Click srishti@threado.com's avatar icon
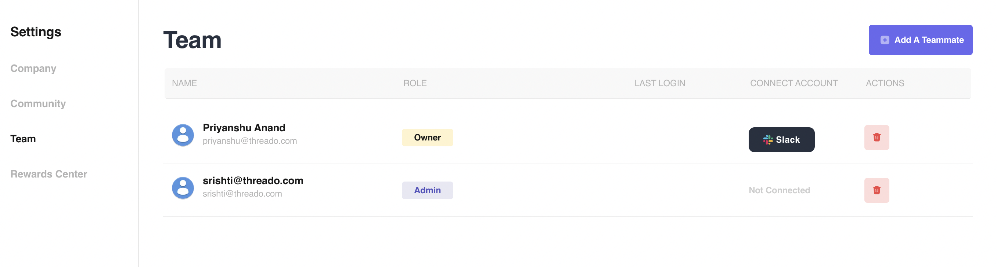Screen dimensions: 997x267 pos(183,188)
